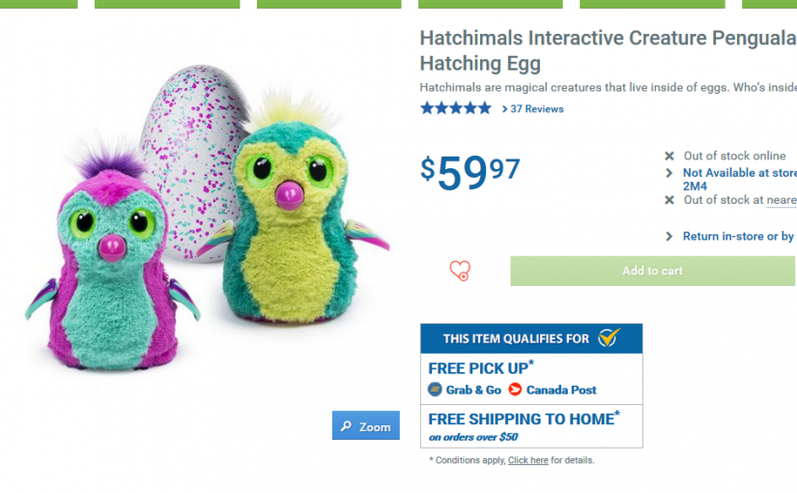This screenshot has height=493, width=797.
Task: Click the X beside Out of stock at nearest
Action: 669,200
